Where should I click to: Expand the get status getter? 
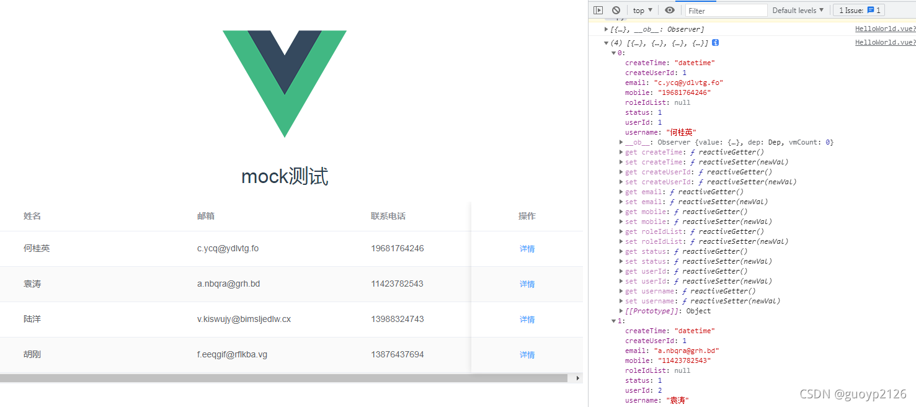point(621,251)
